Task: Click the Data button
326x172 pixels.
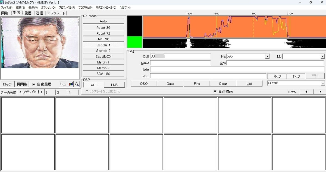Action: coord(170,84)
